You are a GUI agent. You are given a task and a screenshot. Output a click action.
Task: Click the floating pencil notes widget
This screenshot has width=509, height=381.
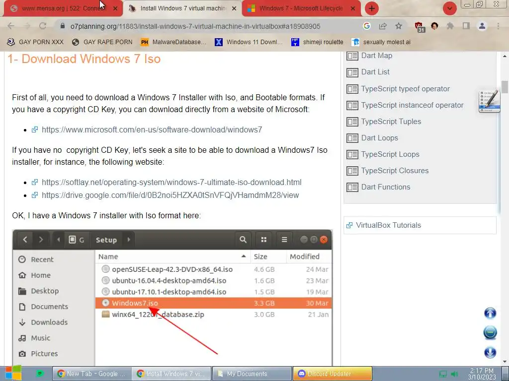tap(489, 101)
